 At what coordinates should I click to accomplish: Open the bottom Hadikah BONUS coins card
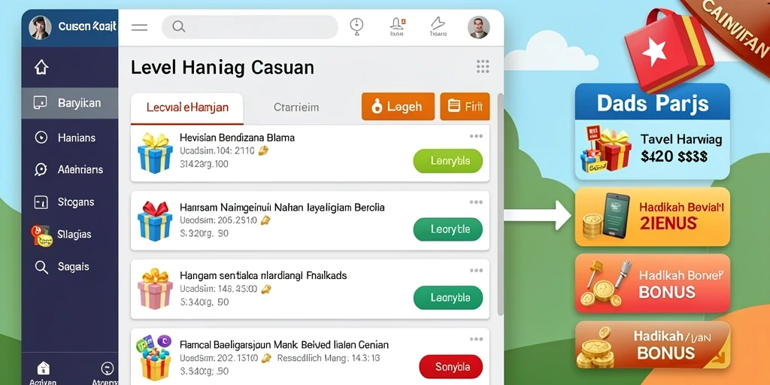click(652, 344)
